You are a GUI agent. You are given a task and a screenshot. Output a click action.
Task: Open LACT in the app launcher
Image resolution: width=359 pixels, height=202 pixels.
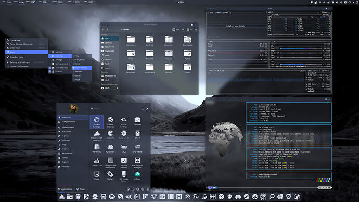tap(124, 148)
